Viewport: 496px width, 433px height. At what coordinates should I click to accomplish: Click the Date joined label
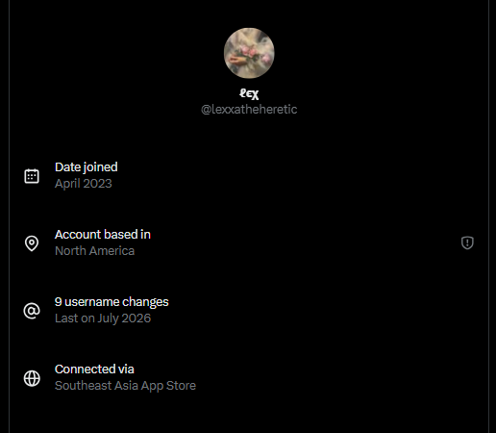tap(87, 167)
